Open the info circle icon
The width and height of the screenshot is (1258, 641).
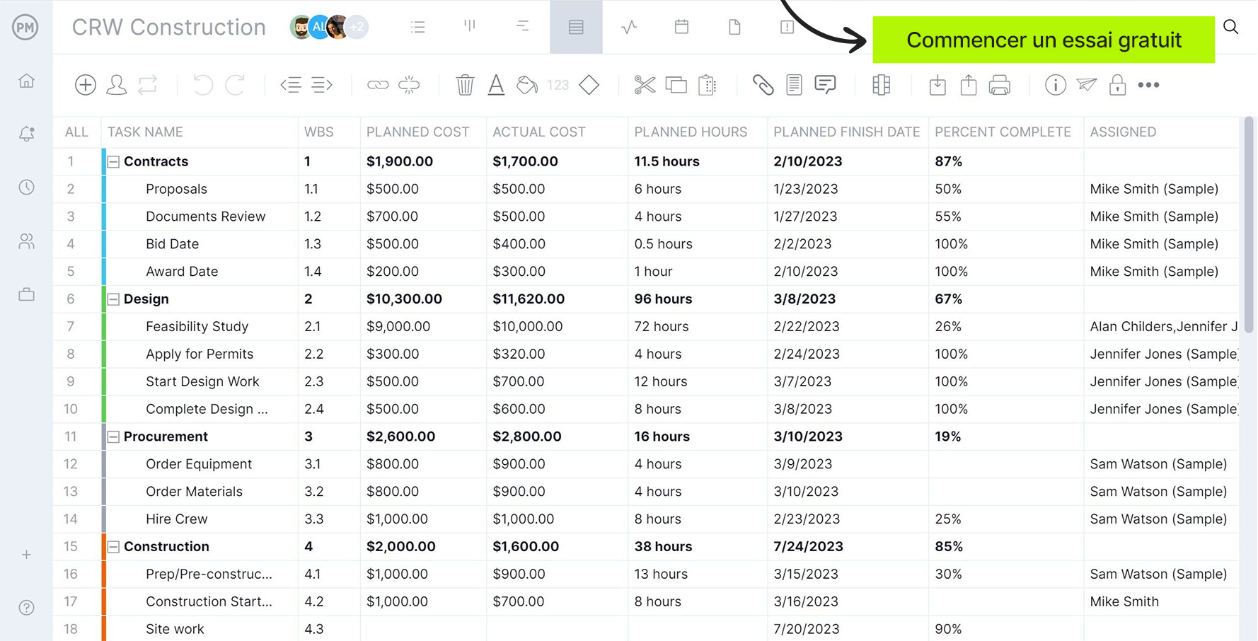pyautogui.click(x=1056, y=85)
